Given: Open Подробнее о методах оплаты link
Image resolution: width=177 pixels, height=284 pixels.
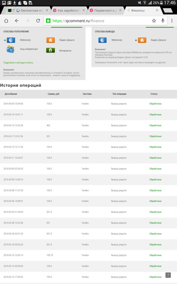Looking at the screenshot, I should point(18,63).
